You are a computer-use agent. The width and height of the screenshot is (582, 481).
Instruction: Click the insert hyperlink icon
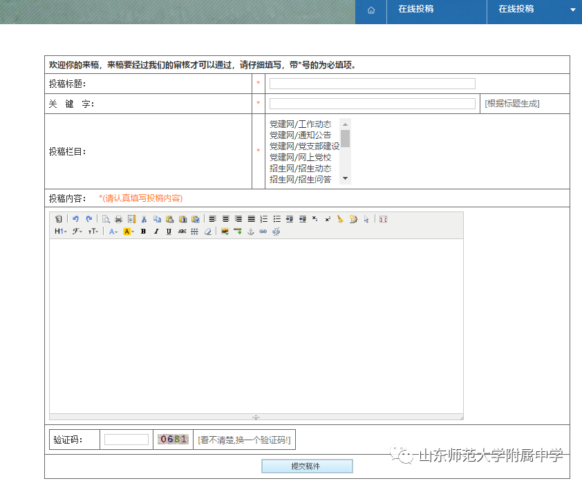263,232
